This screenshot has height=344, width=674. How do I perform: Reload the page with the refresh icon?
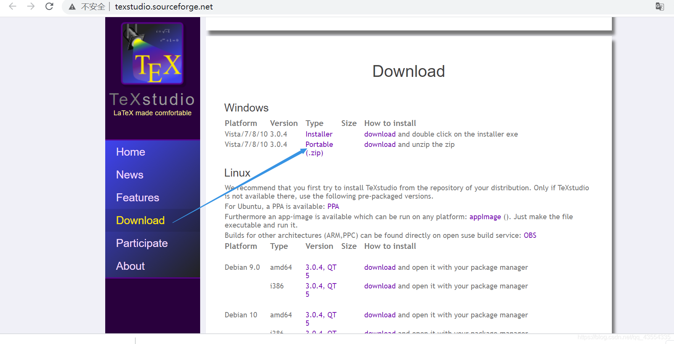49,6
